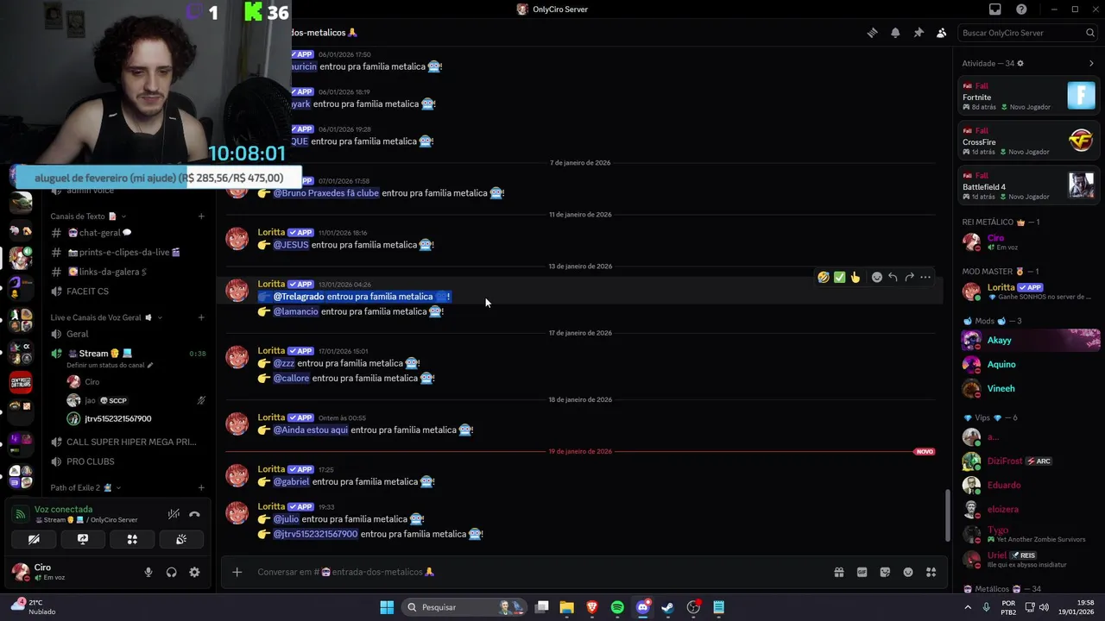Viewport: 1105px width, 621px height.
Task: Share your screen button
Action: tap(83, 539)
